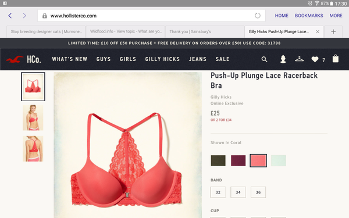Open browser MORE menu

coord(336,16)
